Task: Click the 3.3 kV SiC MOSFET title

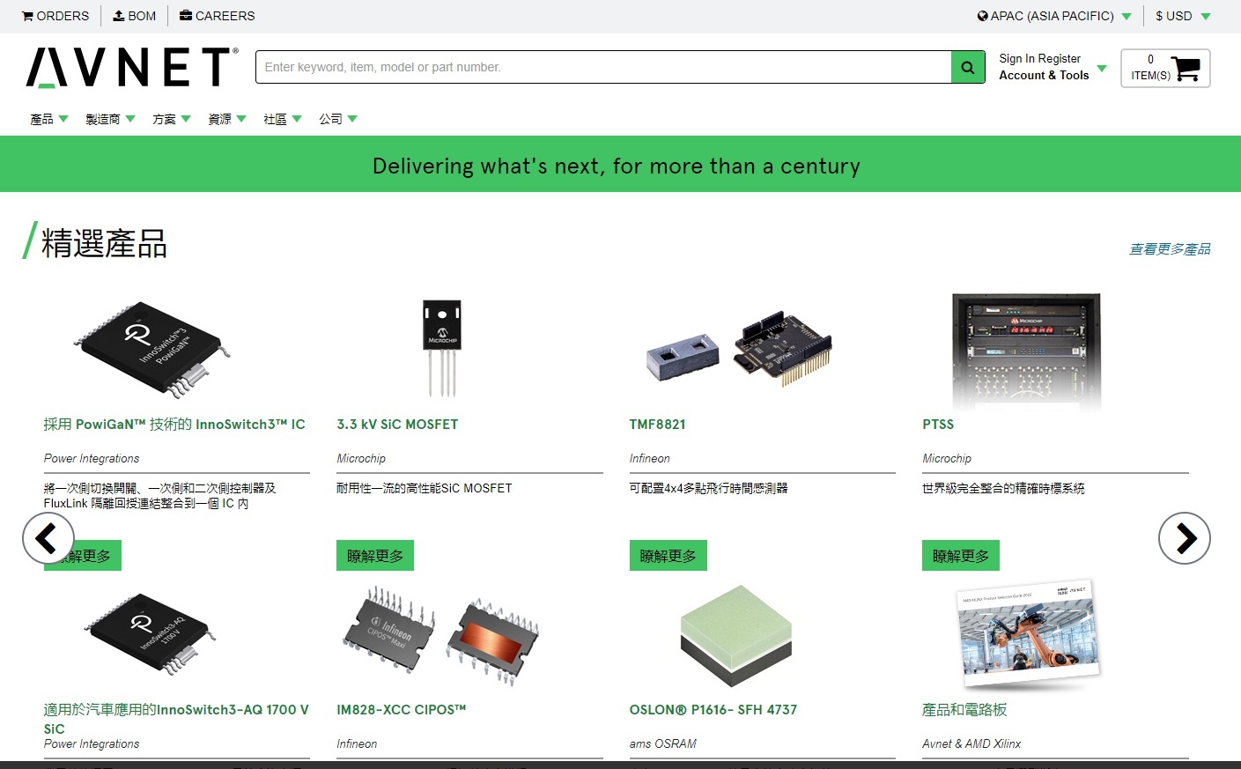Action: pyautogui.click(x=397, y=425)
